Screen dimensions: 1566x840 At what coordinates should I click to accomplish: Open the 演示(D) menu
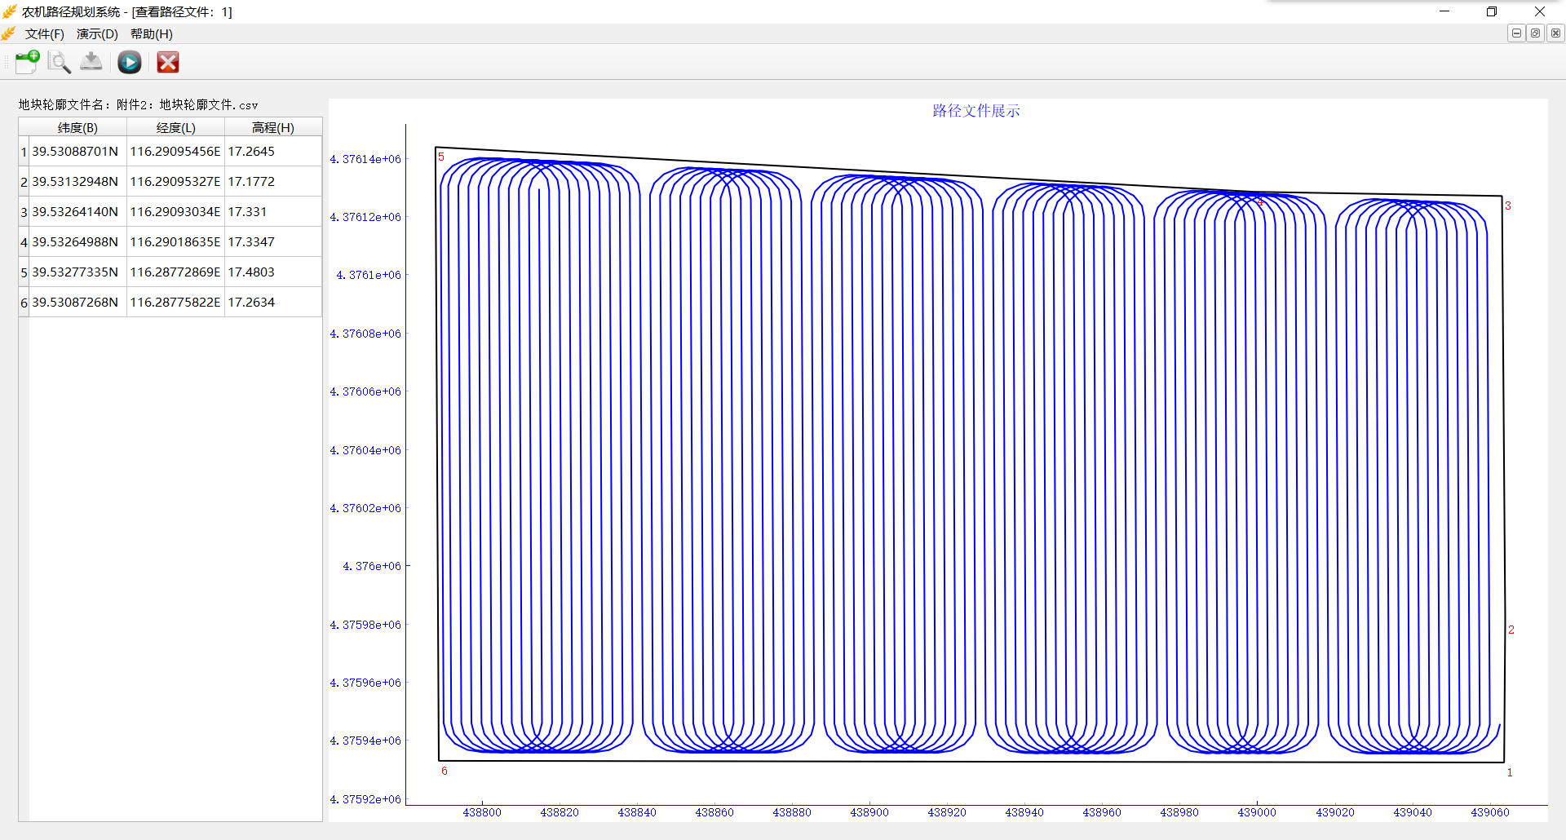pyautogui.click(x=97, y=34)
